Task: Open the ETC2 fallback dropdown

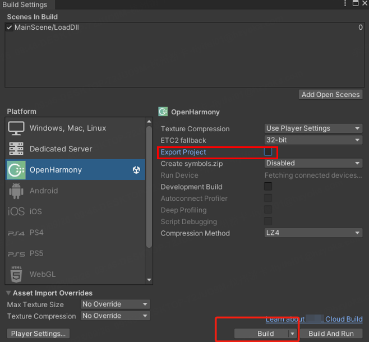Action: tap(313, 140)
